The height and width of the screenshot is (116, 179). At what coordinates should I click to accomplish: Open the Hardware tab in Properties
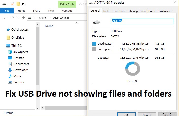[x=119, y=11]
